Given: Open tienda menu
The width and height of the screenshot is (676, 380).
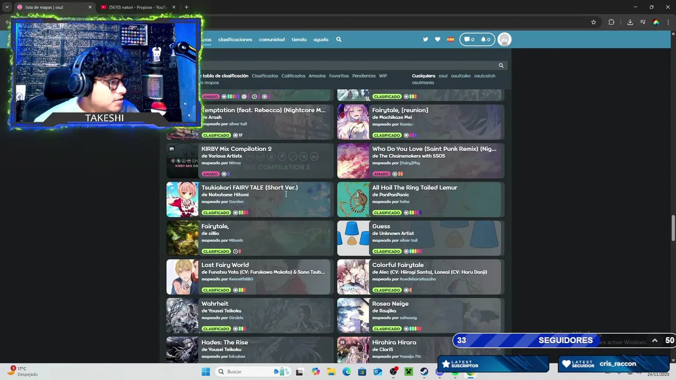Looking at the screenshot, I should [299, 40].
